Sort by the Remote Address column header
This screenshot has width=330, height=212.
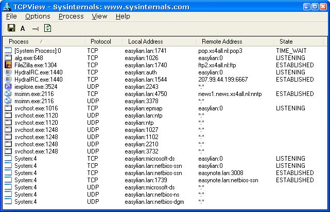click(235, 42)
